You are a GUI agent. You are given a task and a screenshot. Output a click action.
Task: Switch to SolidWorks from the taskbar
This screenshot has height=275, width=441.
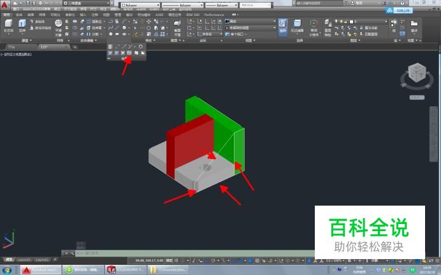pos(126,270)
